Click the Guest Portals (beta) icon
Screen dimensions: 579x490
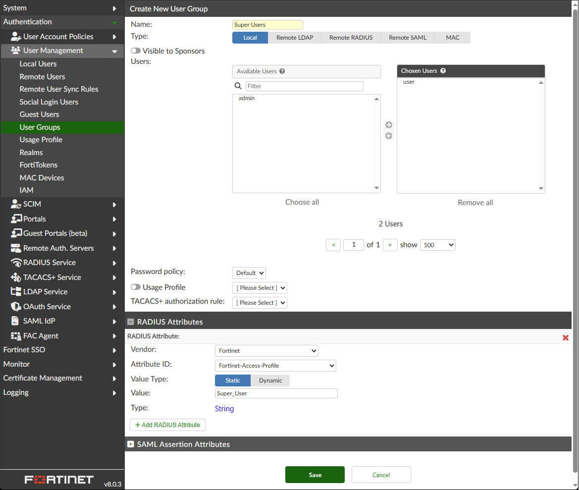(x=16, y=233)
